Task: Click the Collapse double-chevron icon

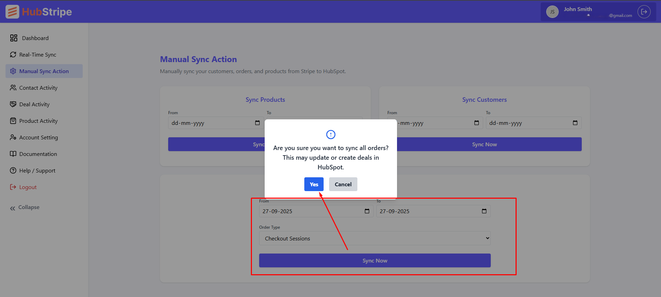Action: 13,208
